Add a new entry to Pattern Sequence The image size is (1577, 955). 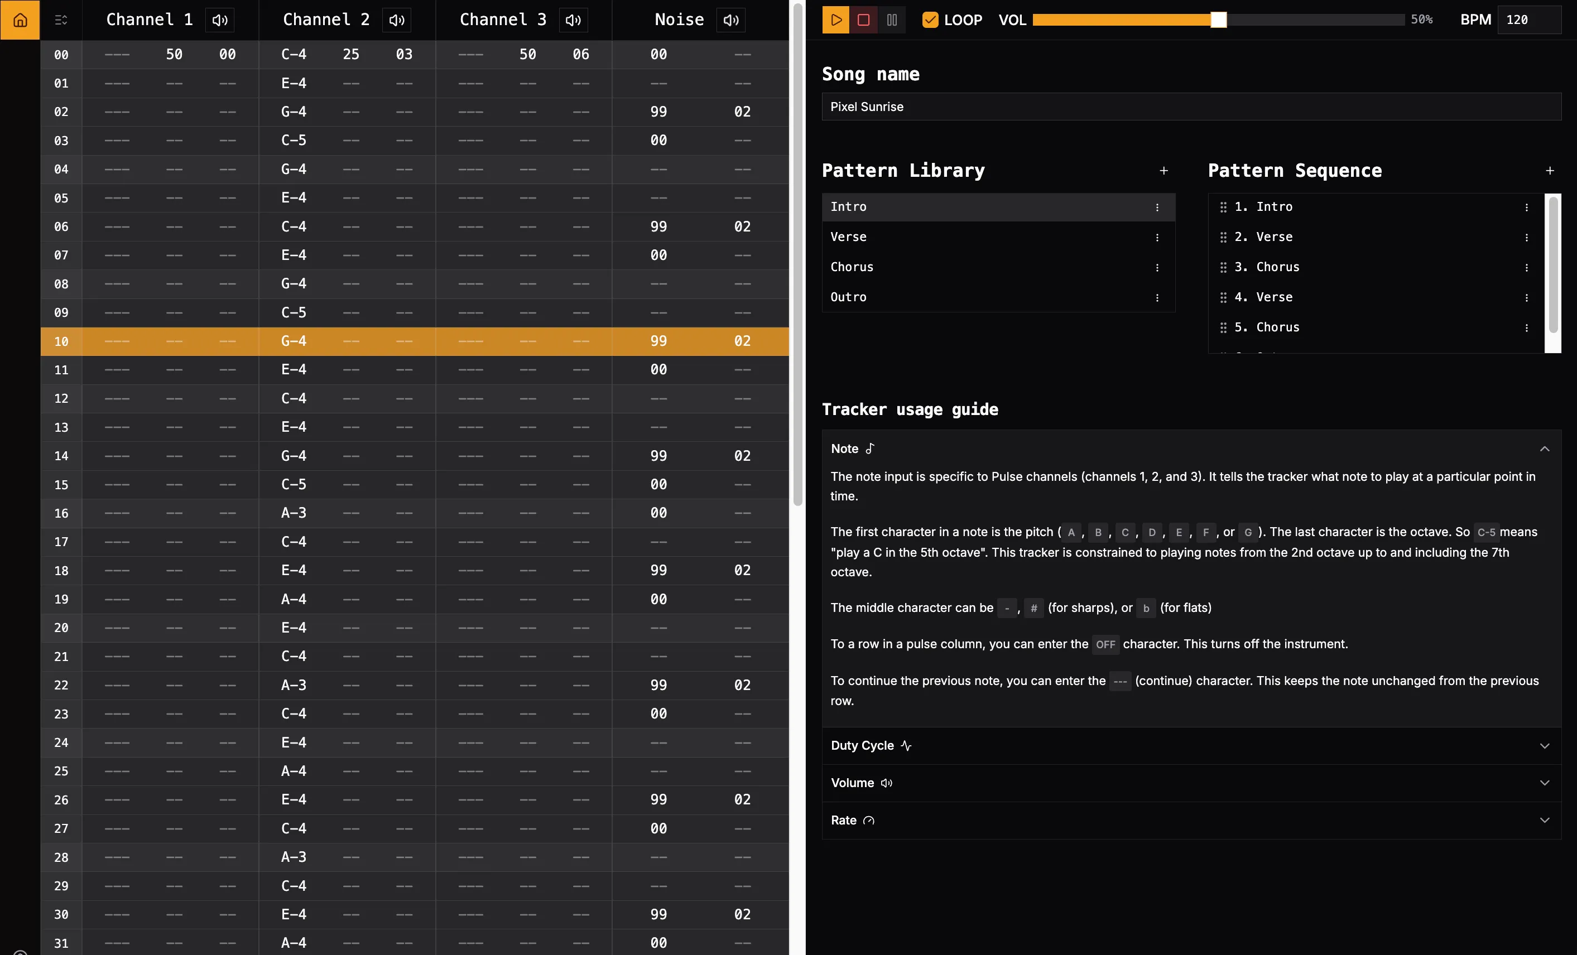(1550, 171)
